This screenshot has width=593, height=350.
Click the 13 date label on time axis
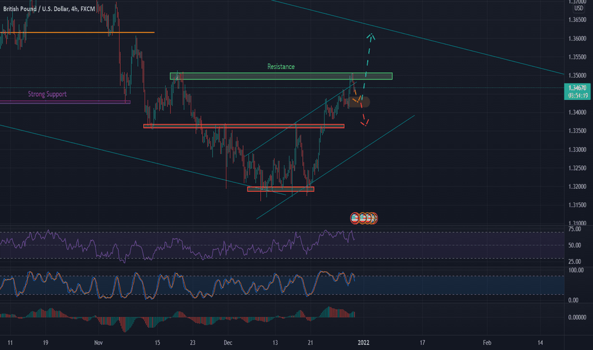(x=275, y=343)
